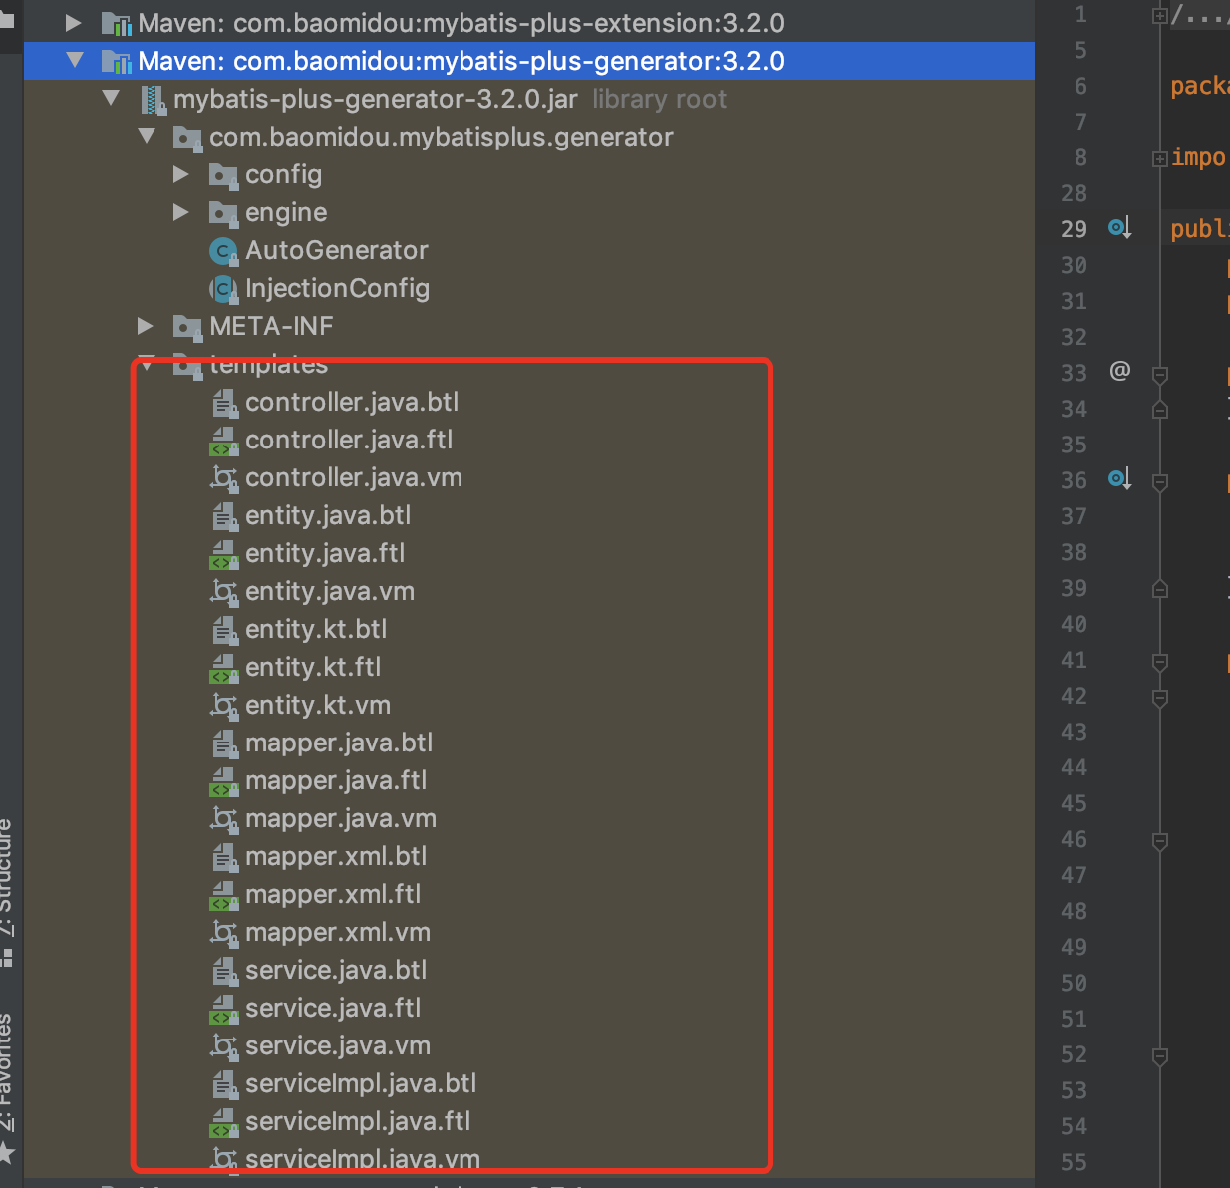Select the AutoGenerator class

pyautogui.click(x=337, y=250)
